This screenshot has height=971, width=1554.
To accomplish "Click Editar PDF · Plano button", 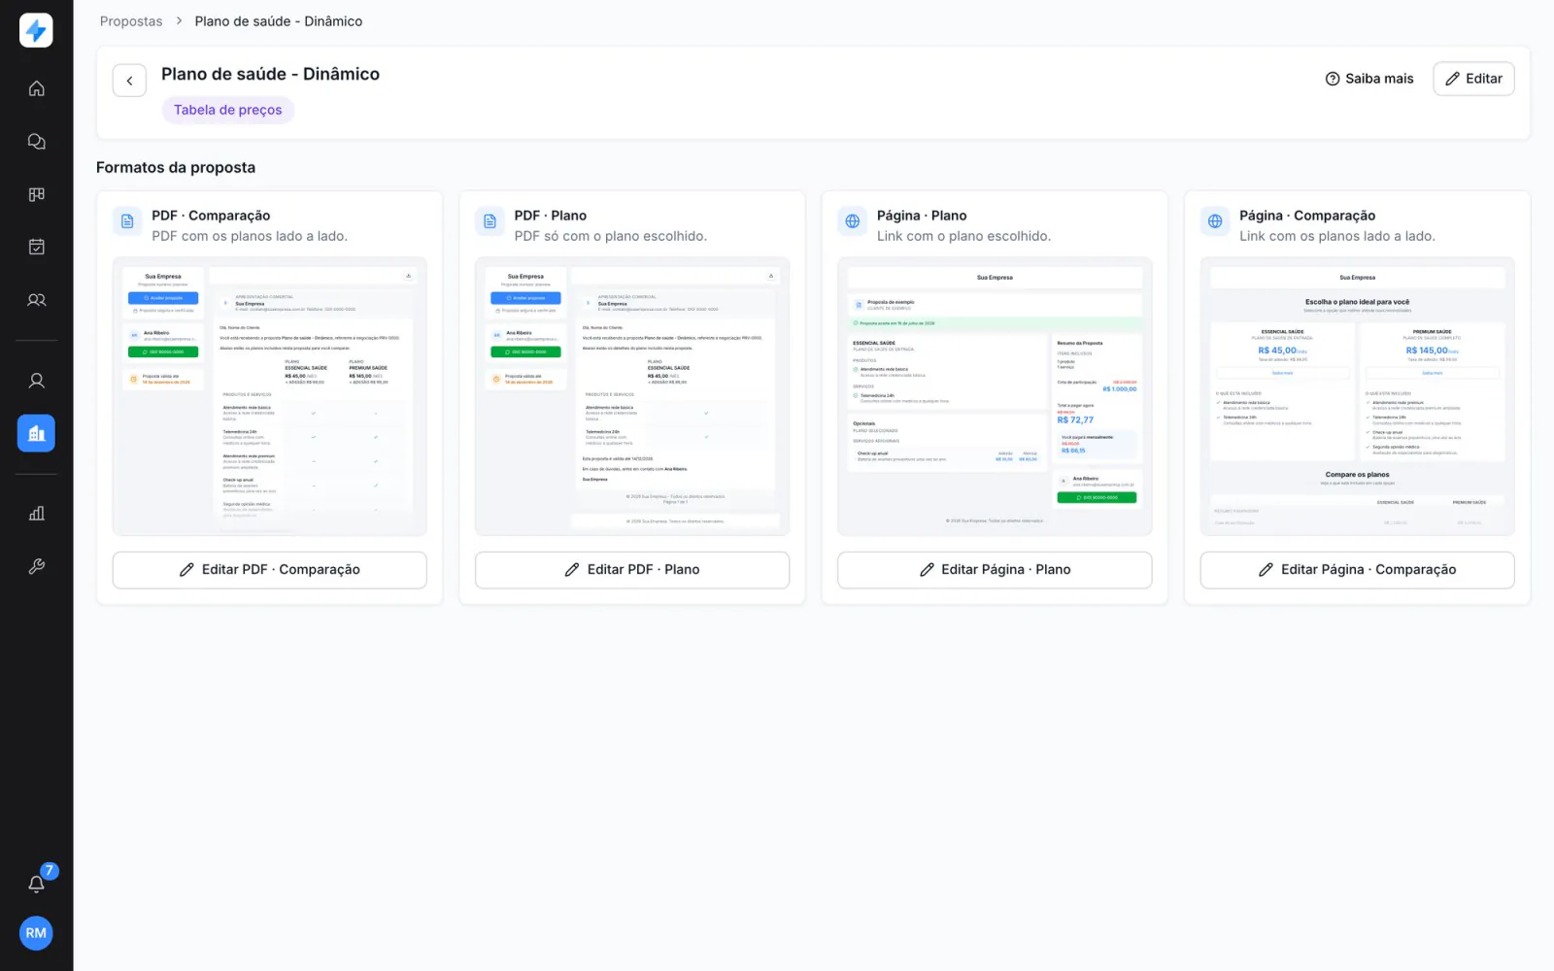I will (632, 570).
